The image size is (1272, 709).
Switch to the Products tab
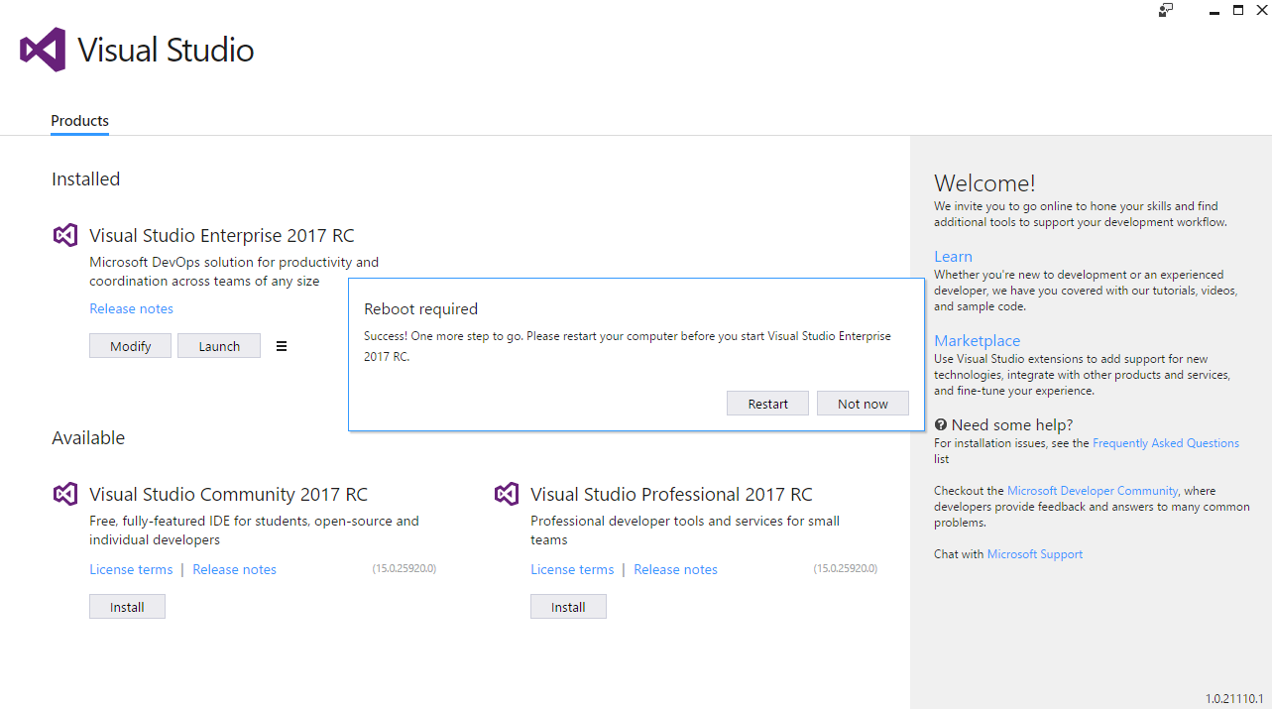point(78,120)
